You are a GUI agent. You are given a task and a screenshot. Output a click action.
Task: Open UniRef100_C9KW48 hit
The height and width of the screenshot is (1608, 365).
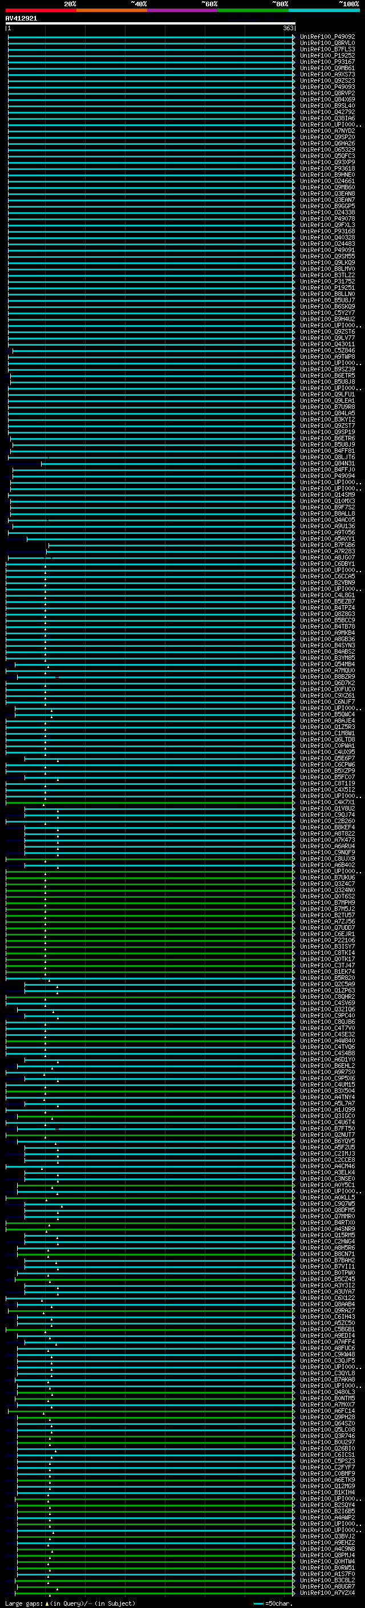(327, 1354)
